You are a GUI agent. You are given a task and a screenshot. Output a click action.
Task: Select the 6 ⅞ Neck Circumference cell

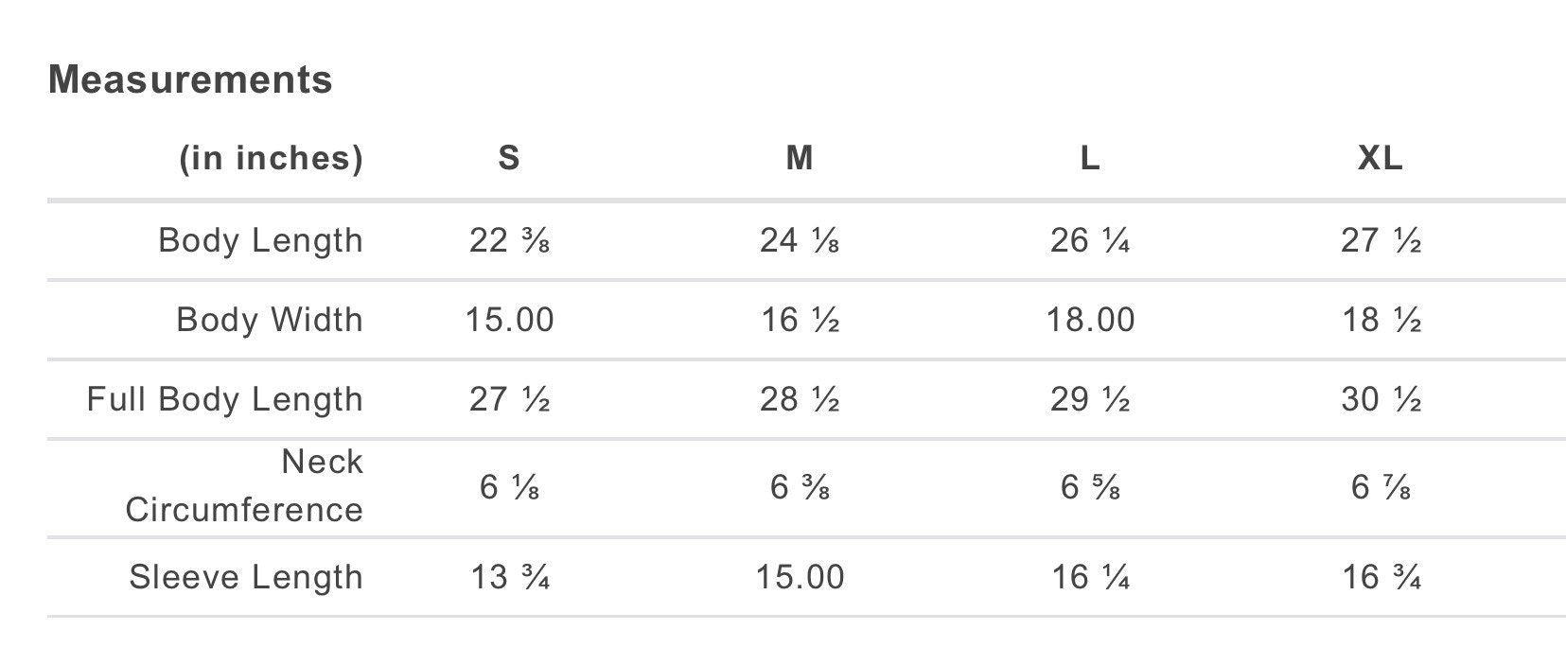pyautogui.click(x=1381, y=486)
